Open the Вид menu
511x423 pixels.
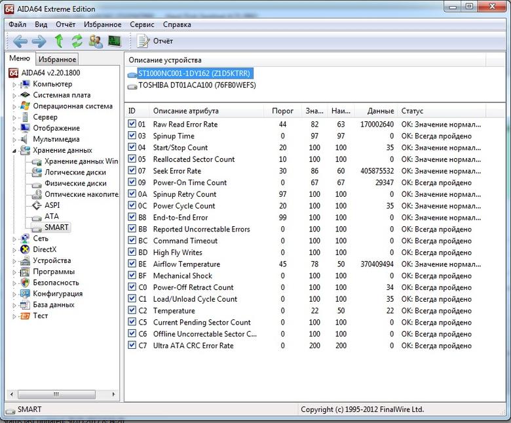[41, 24]
